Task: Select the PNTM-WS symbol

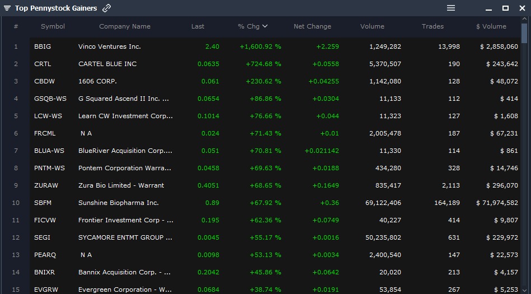Action: pos(49,168)
